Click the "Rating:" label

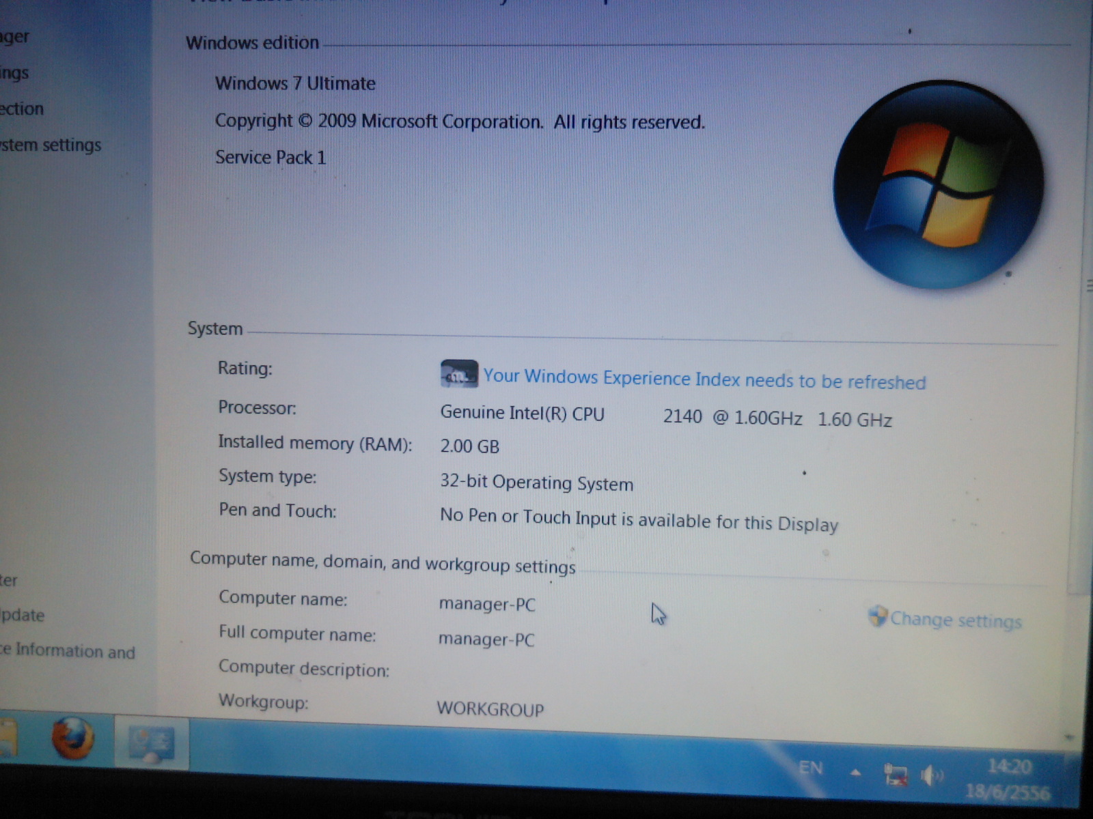245,369
